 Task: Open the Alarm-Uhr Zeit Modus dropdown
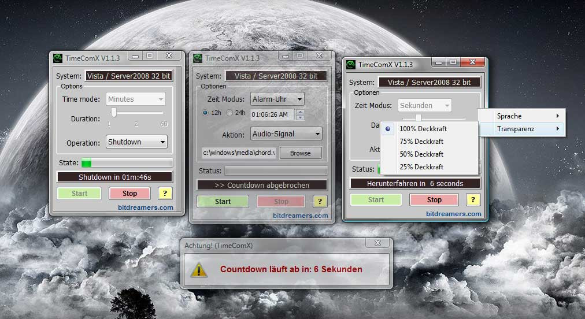[x=277, y=99]
